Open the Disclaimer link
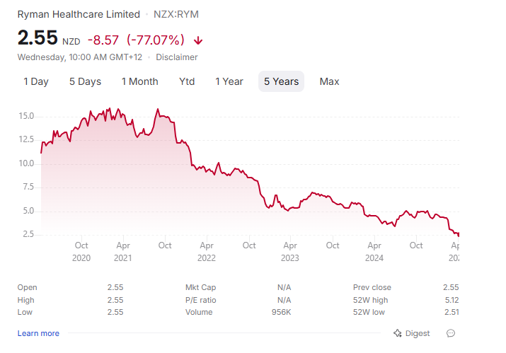 [x=177, y=57]
